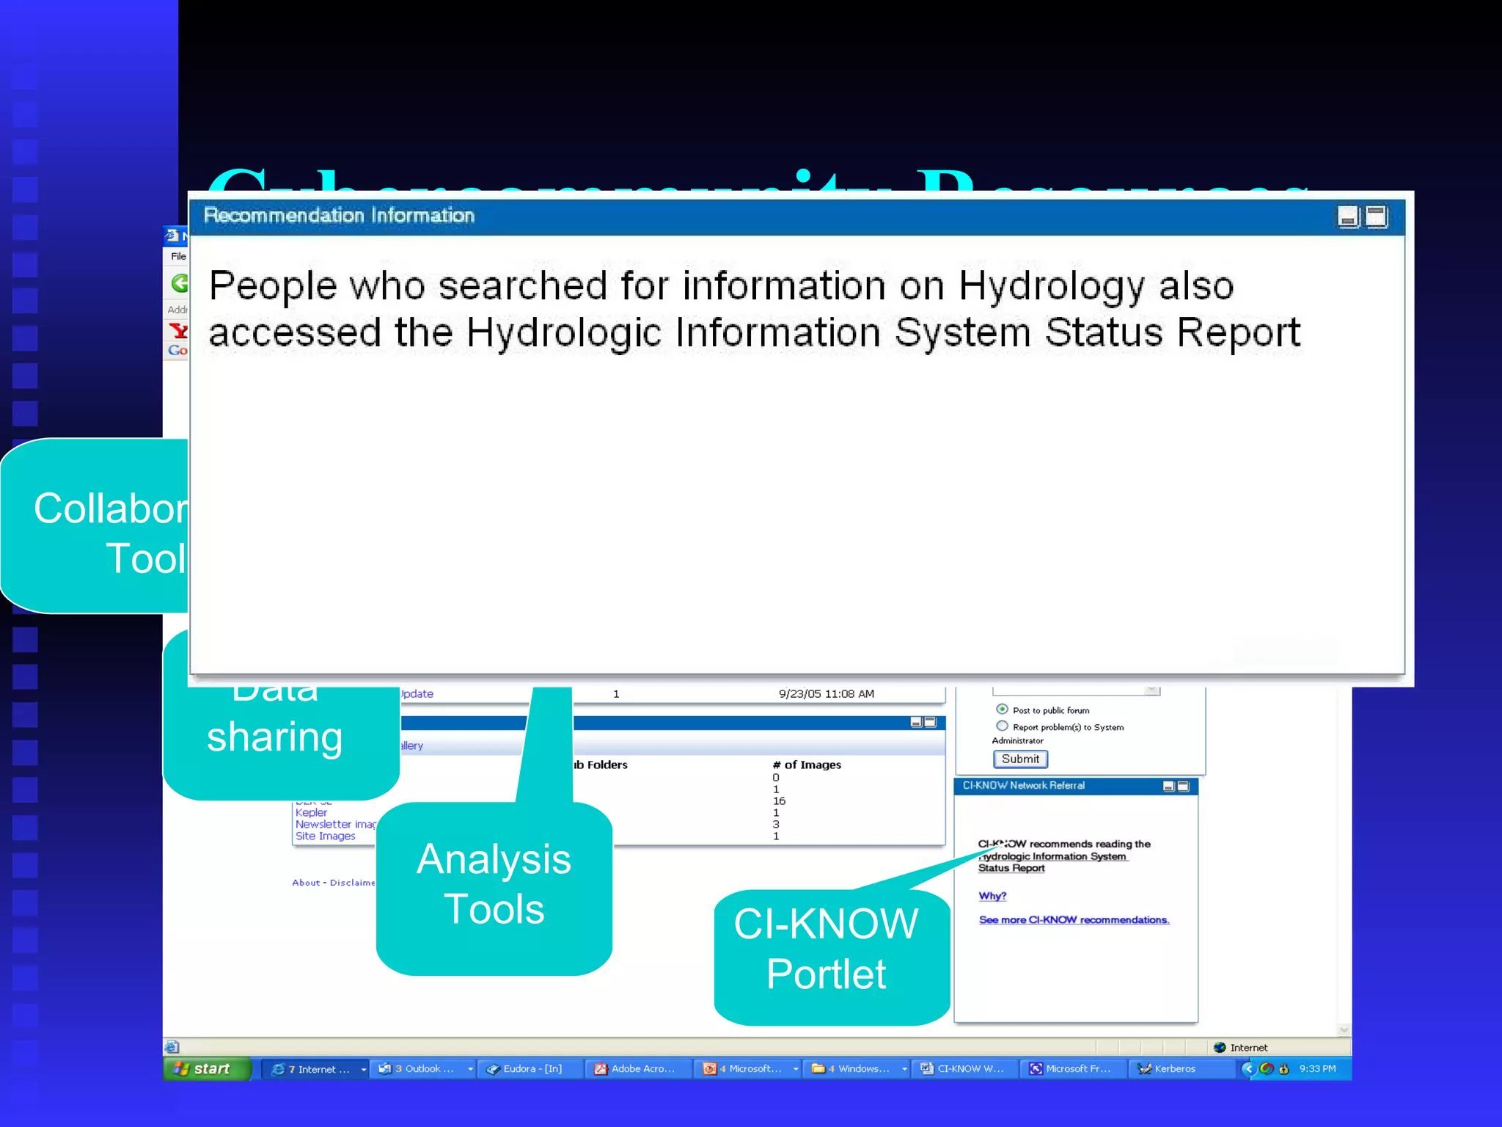The image size is (1502, 1127).
Task: Expand the Windows taskbar group arrow
Action: (x=904, y=1070)
